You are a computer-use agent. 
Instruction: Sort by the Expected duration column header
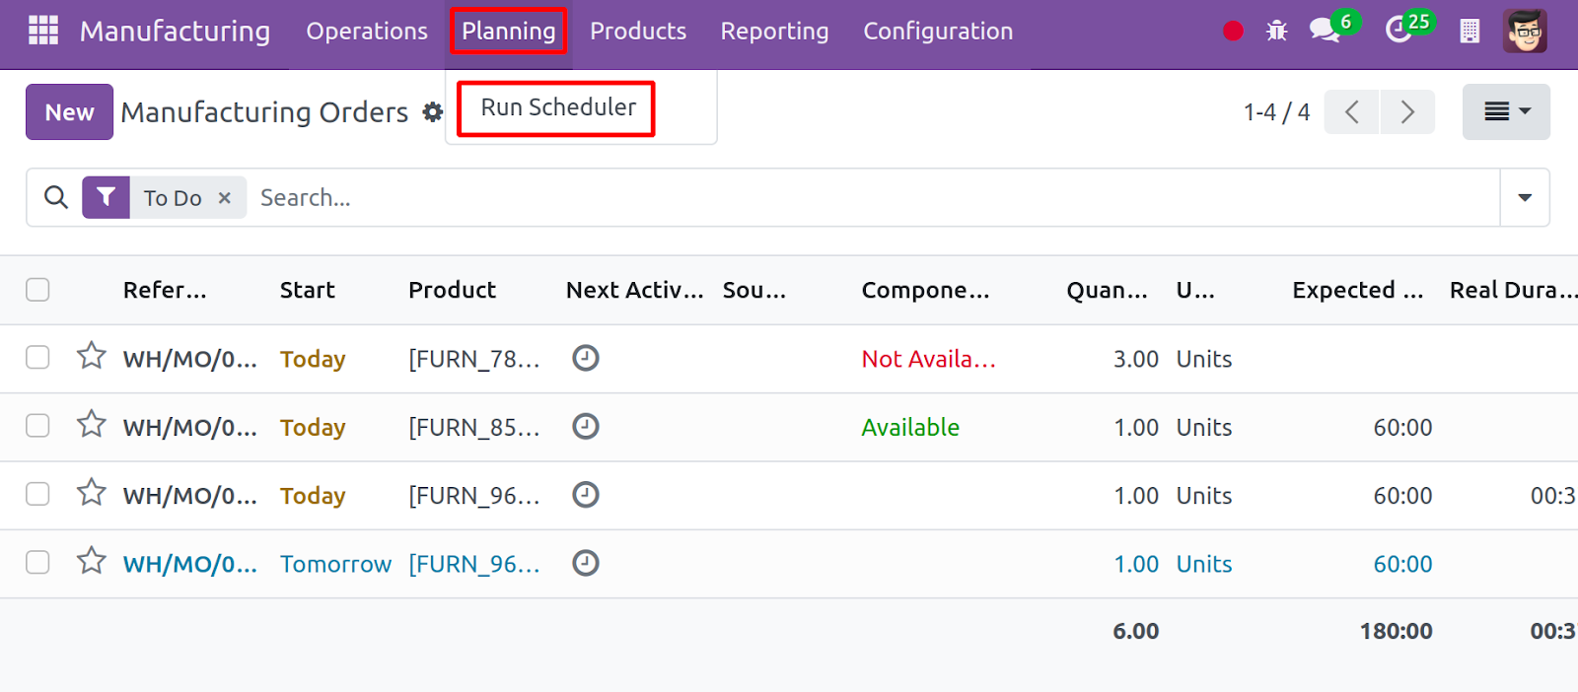1358,290
